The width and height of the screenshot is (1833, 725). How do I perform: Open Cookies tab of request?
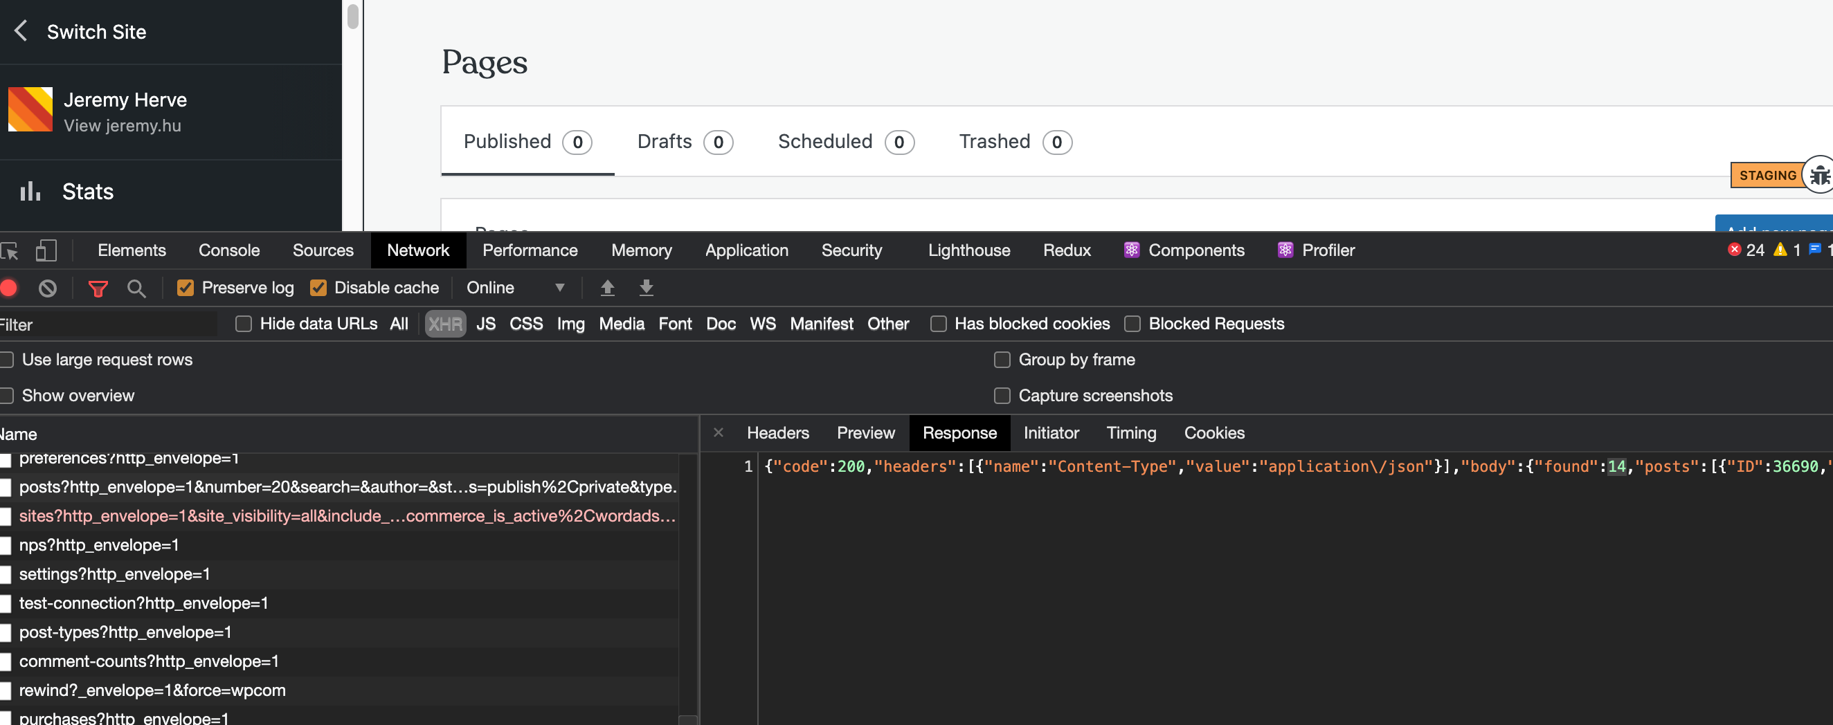pos(1214,432)
